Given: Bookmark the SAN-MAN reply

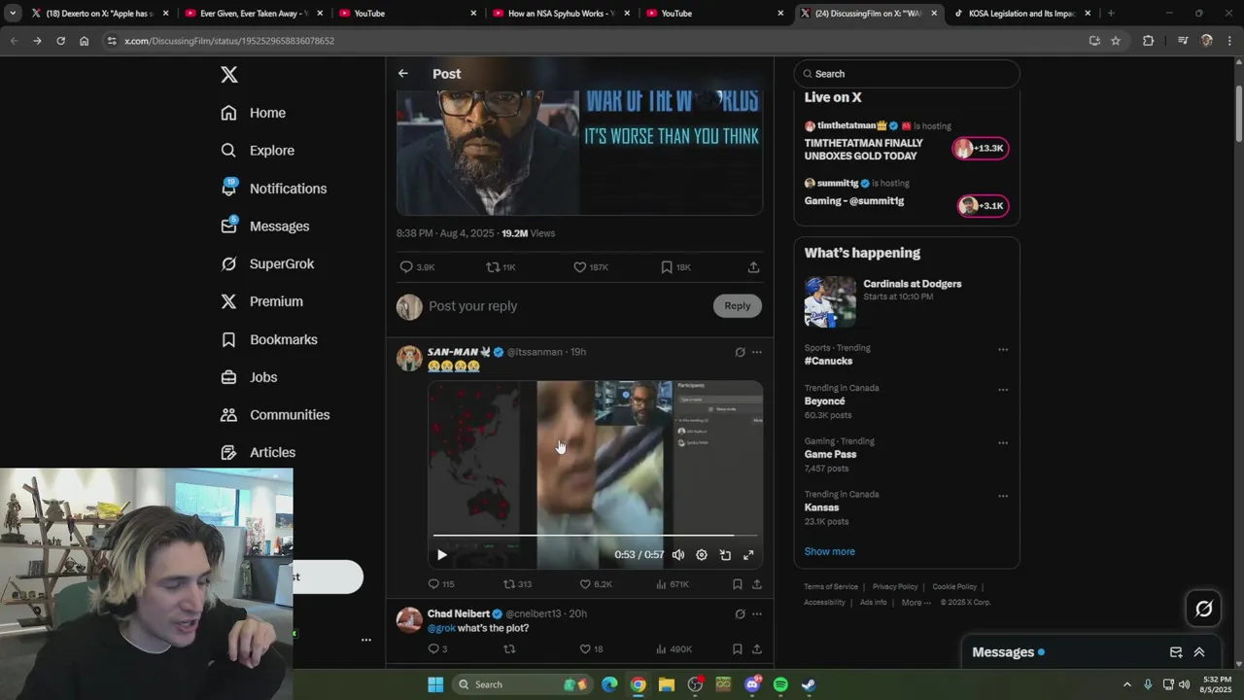Looking at the screenshot, I should [738, 584].
